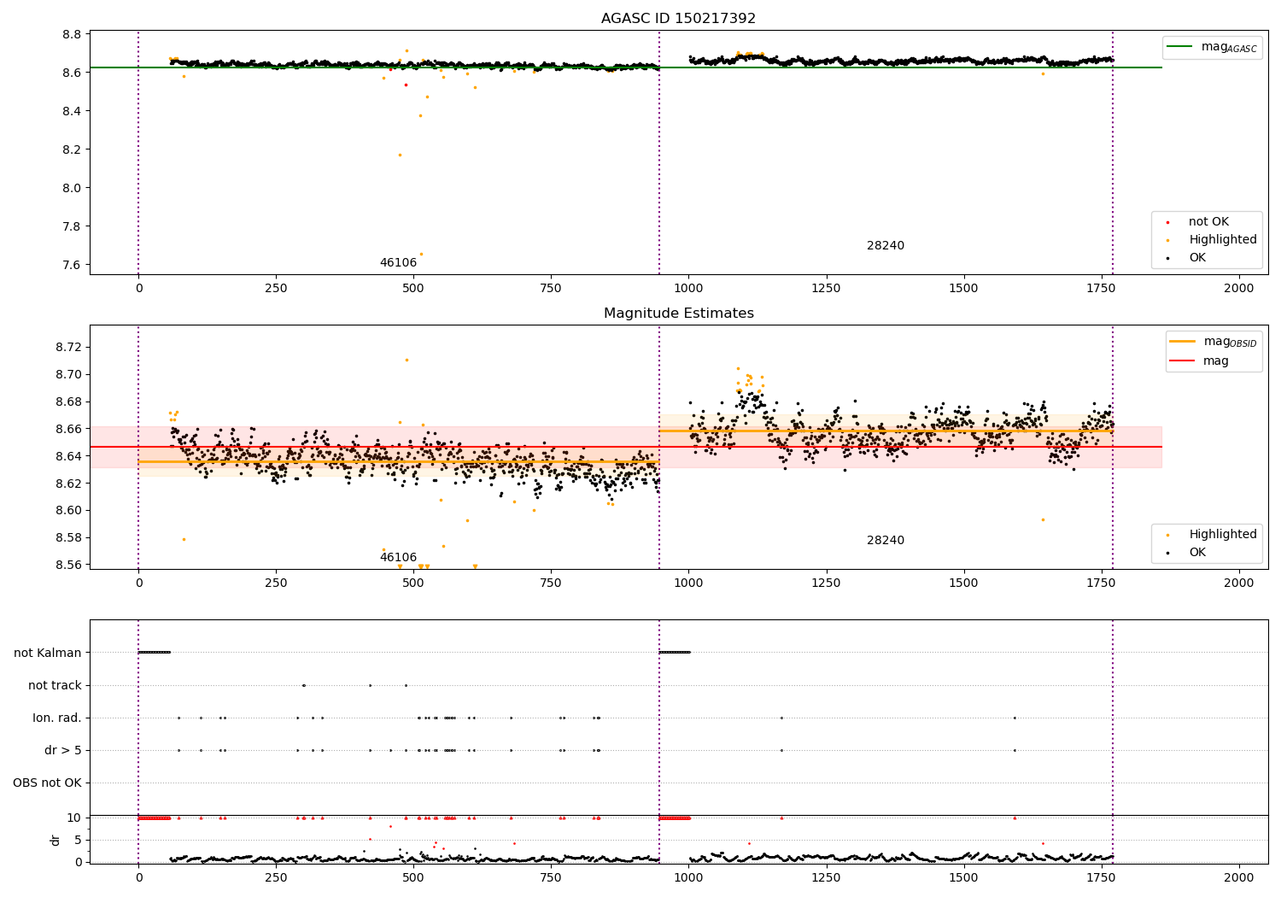Click lowest orange outlier in top plot
Image resolution: width=1281 pixels, height=897 pixels.
(x=420, y=254)
